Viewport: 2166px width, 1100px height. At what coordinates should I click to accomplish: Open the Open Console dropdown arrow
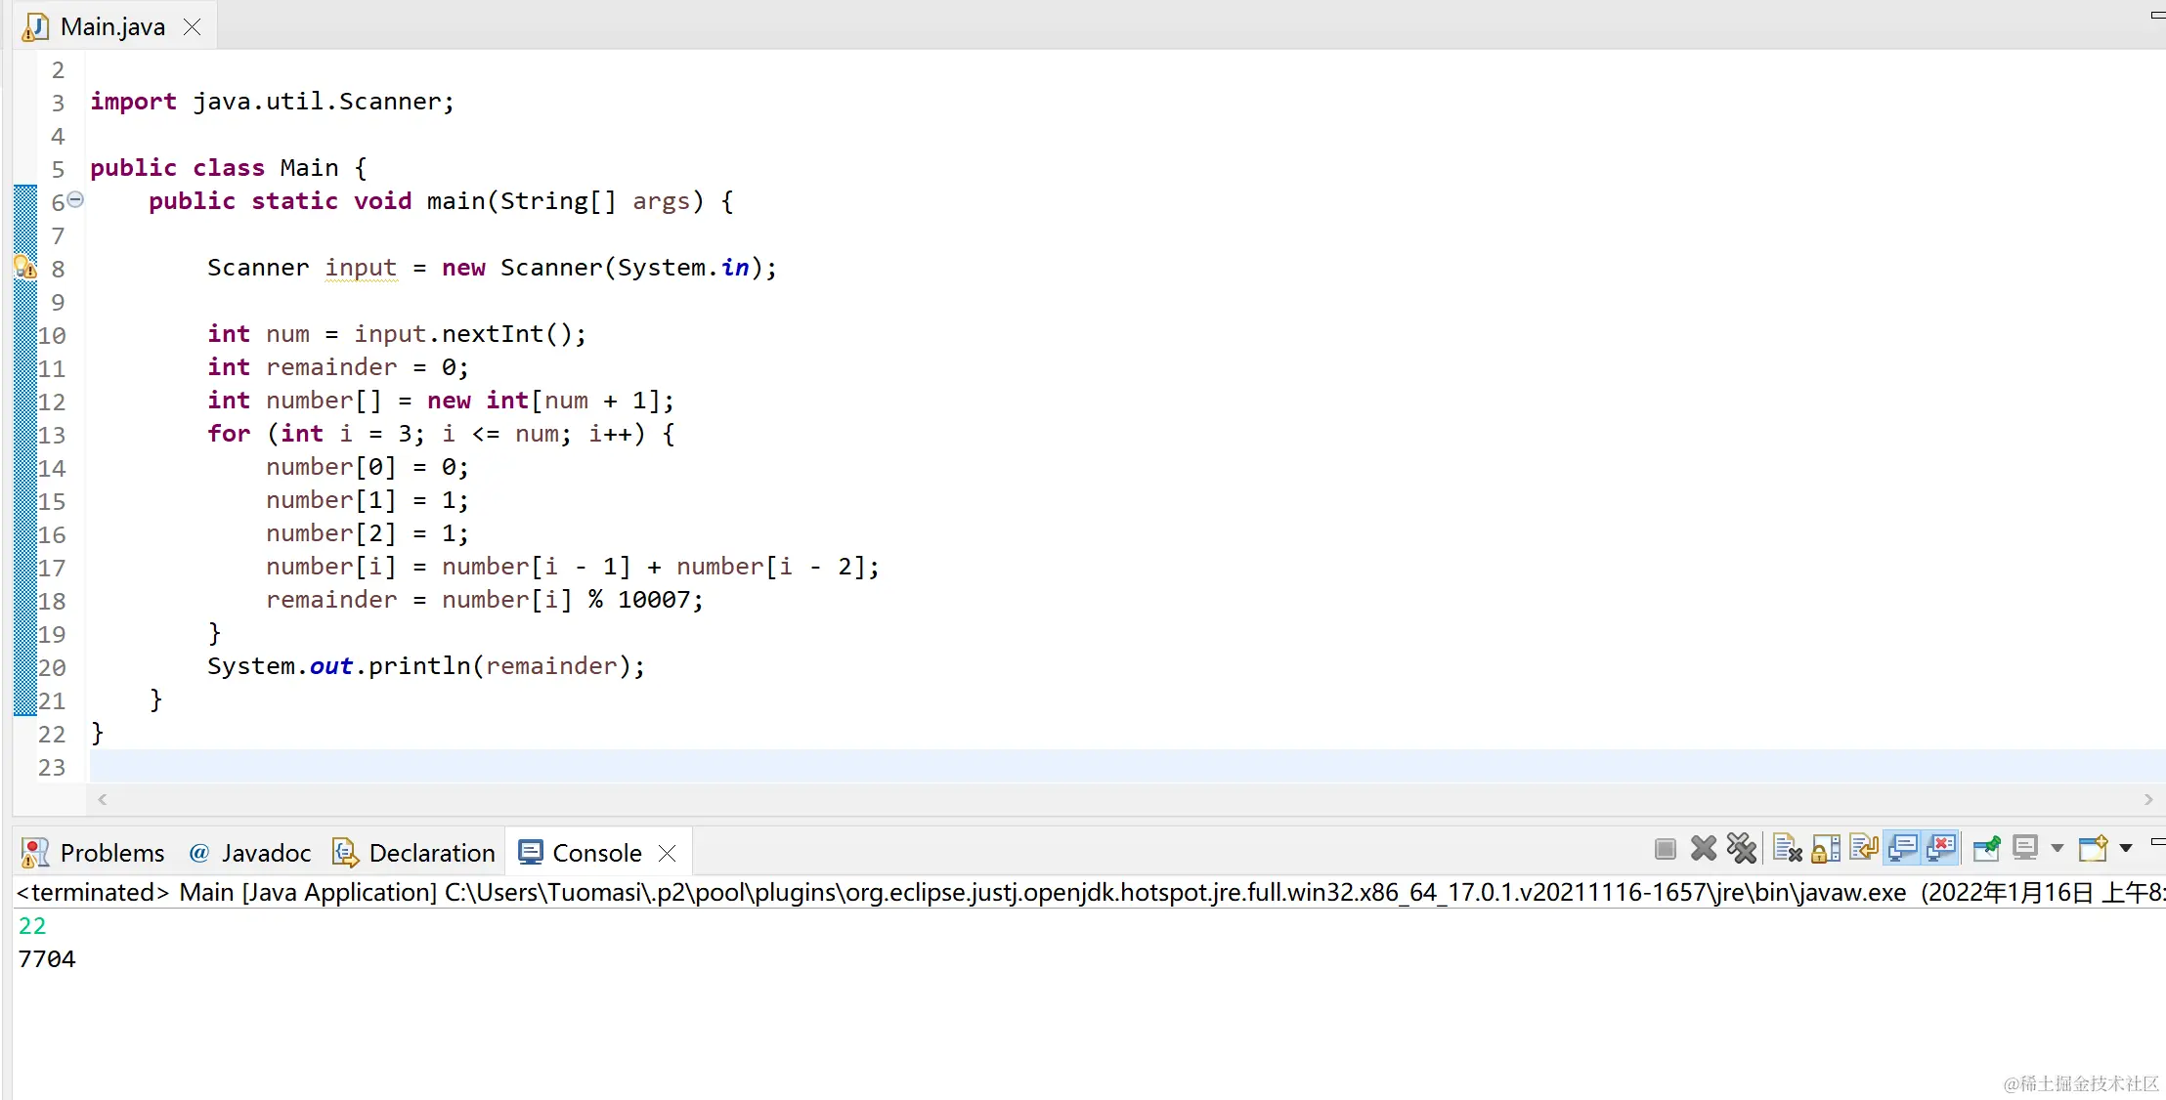2126,849
